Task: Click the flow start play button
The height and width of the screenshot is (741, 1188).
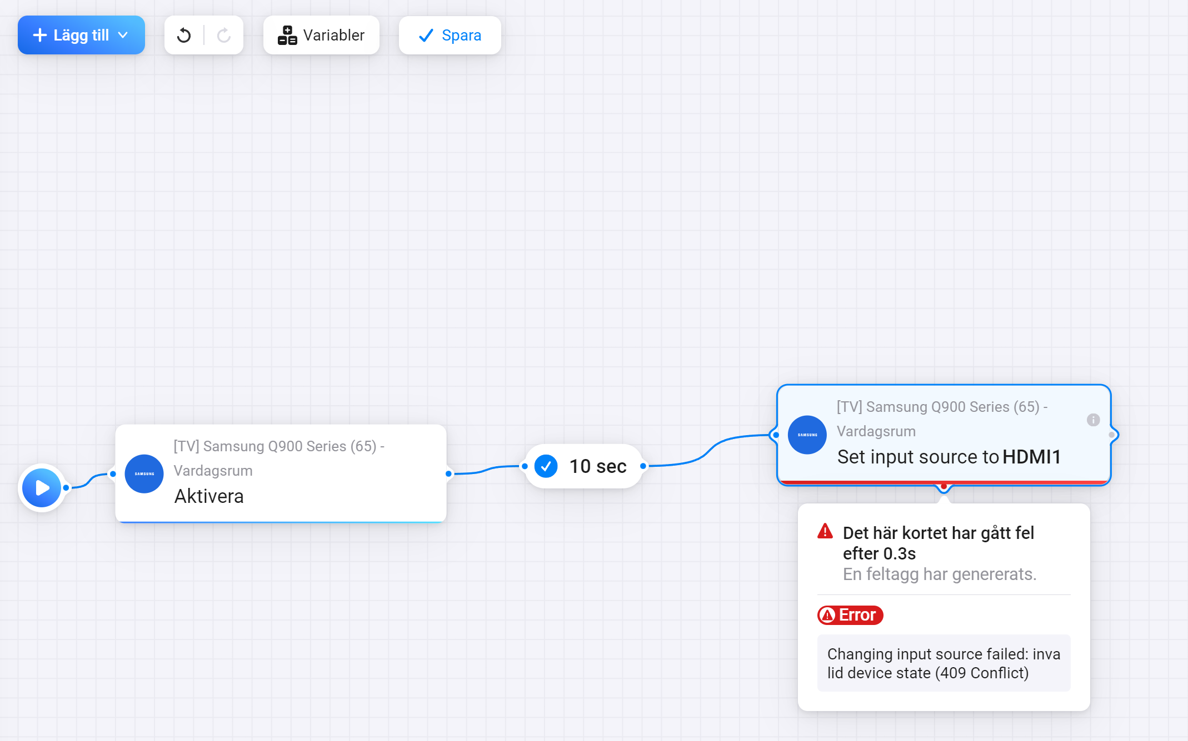Action: pos(42,488)
